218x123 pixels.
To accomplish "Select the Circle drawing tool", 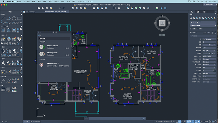I will pos(14,18).
